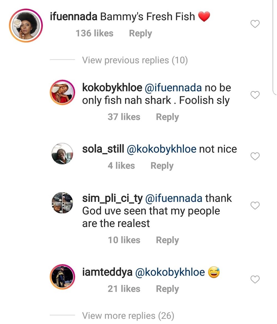Show the 136 likes list
The width and height of the screenshot is (277, 324).
click(x=94, y=33)
